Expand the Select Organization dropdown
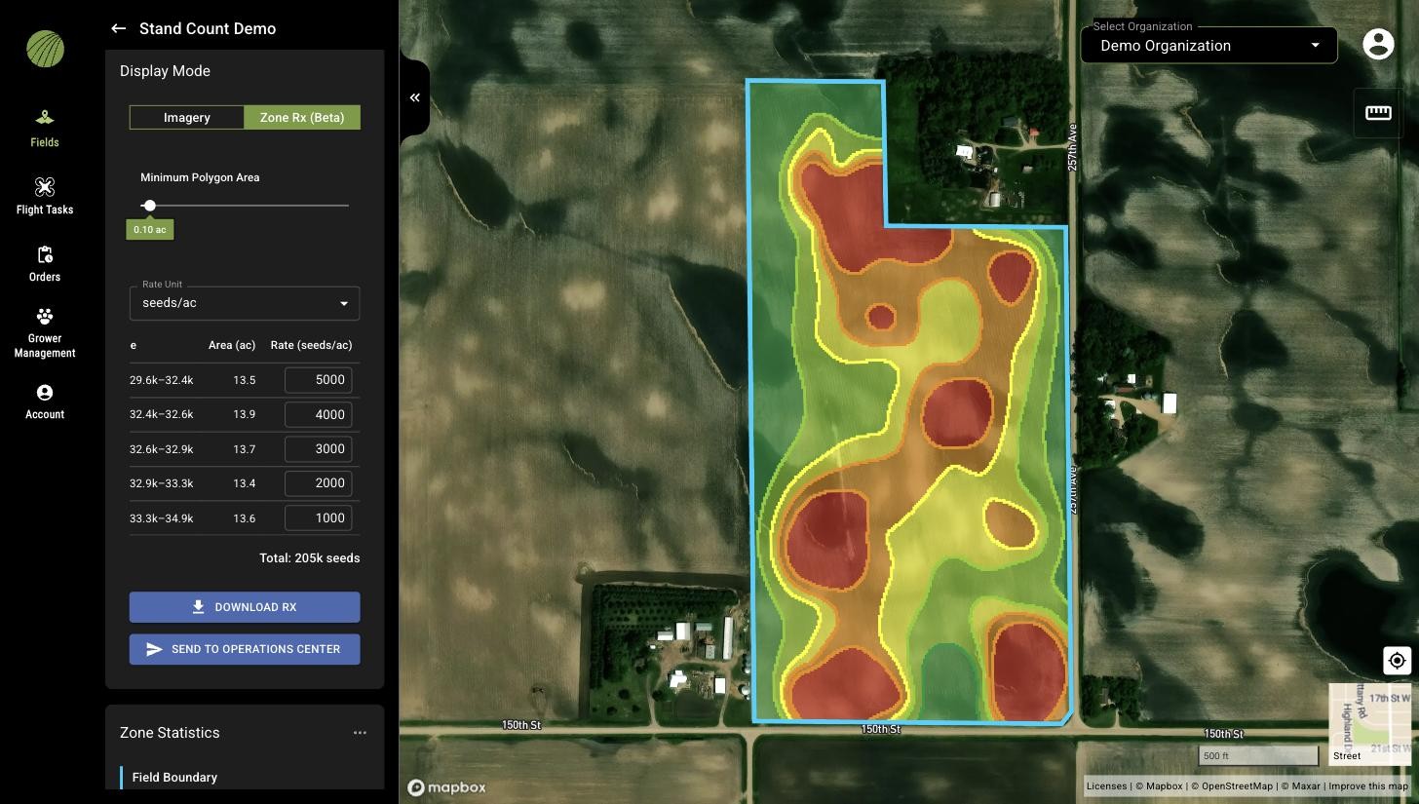Screen dimensions: 1419x804 pyautogui.click(x=1208, y=46)
